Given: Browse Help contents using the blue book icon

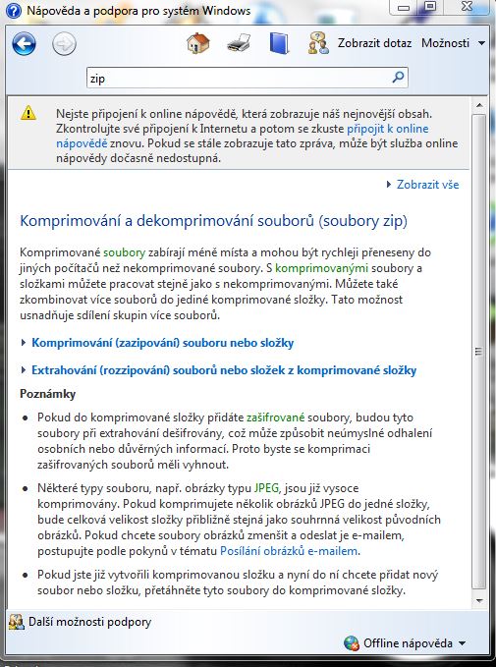Looking at the screenshot, I should point(279,43).
